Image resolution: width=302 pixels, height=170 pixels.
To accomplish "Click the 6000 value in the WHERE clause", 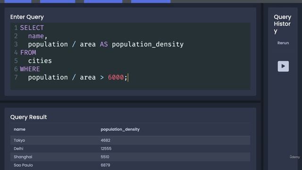I will pyautogui.click(x=116, y=77).
